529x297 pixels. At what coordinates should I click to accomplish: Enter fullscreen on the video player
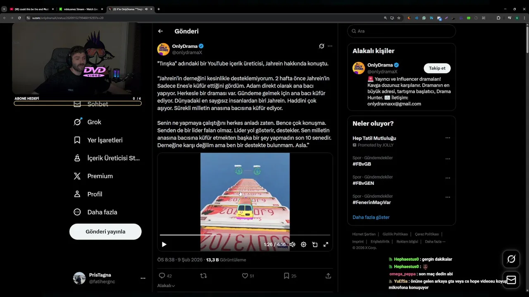(326, 244)
